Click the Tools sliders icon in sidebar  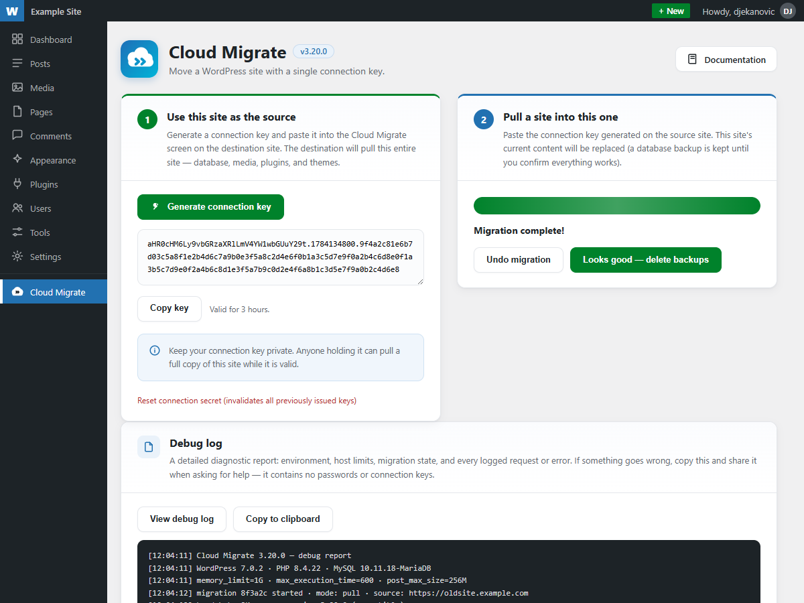(x=17, y=232)
